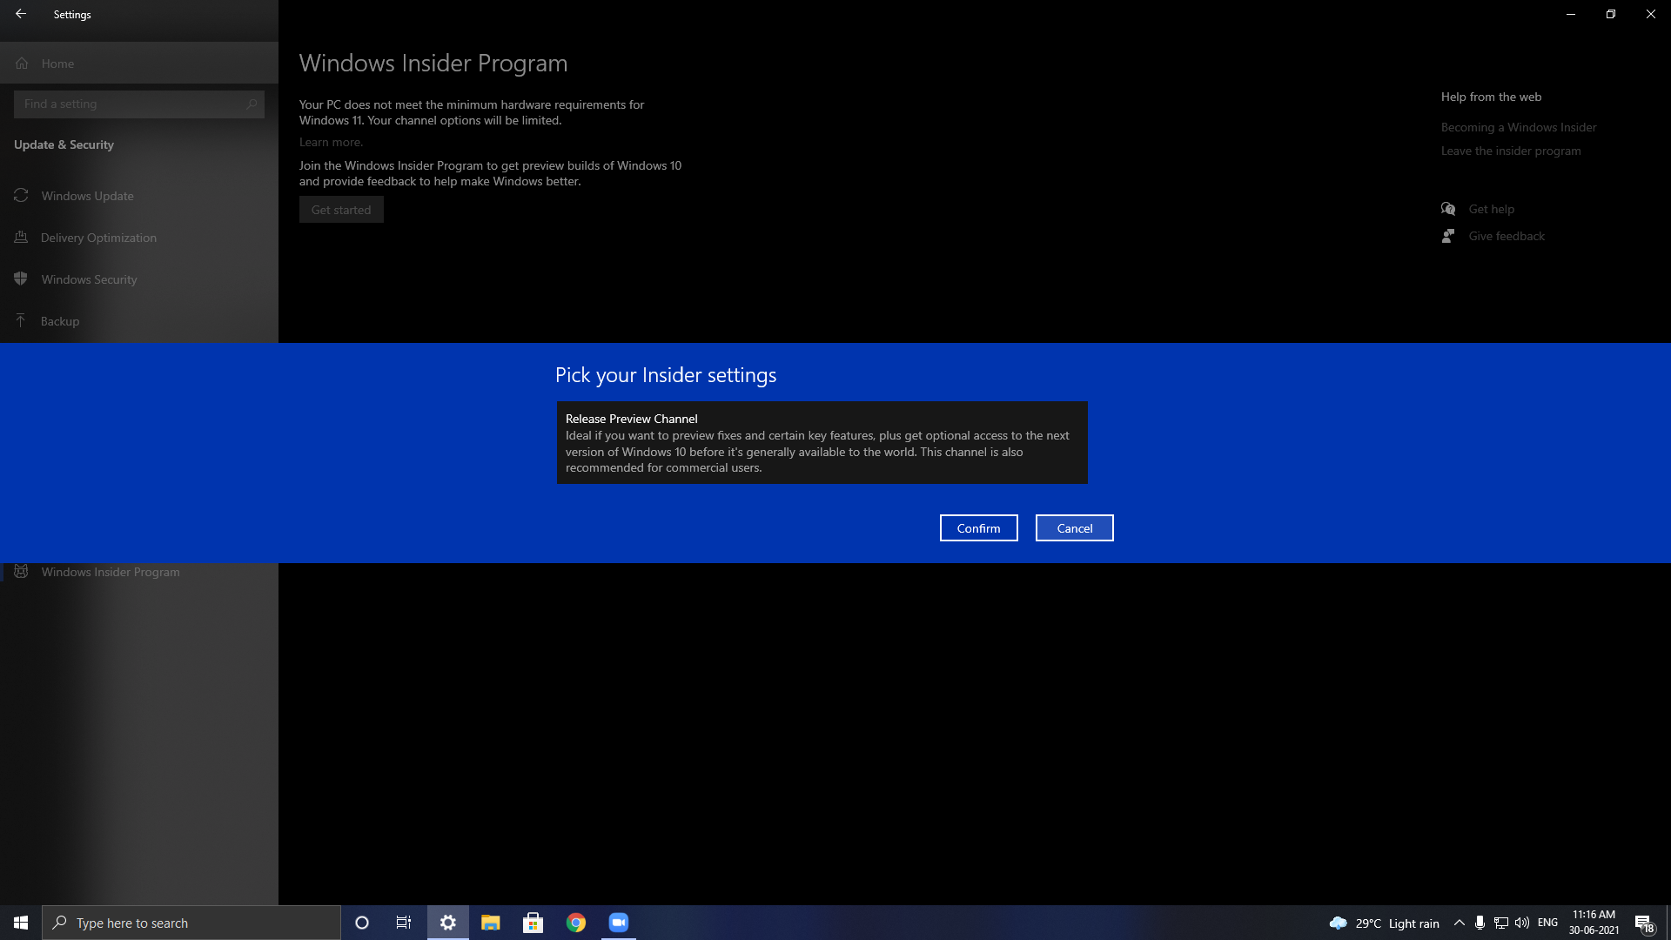Click the Backup icon in sidebar
The width and height of the screenshot is (1671, 940).
pos(21,320)
